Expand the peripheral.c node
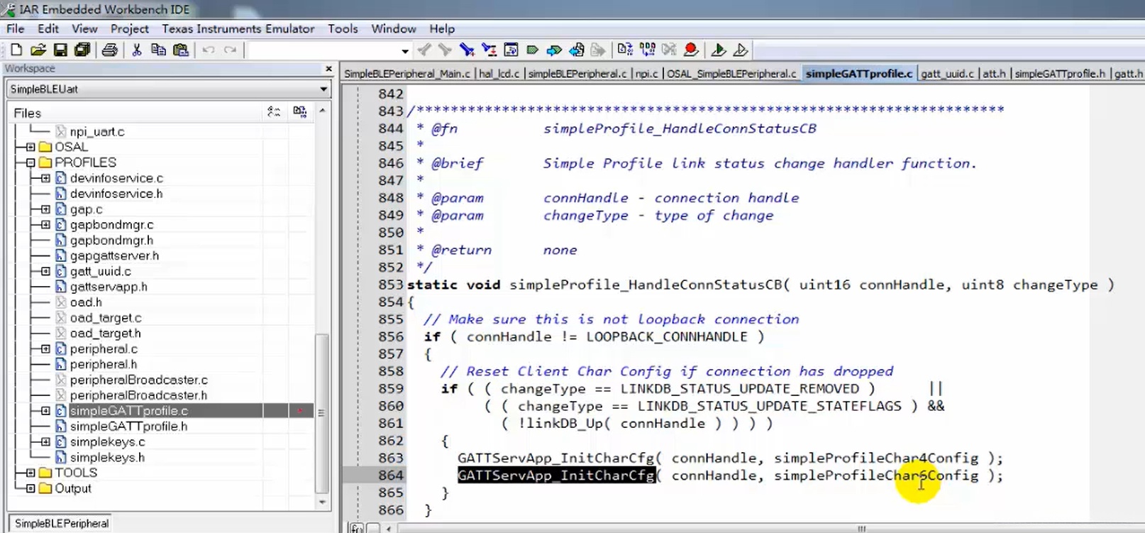The height and width of the screenshot is (533, 1145). tap(45, 349)
